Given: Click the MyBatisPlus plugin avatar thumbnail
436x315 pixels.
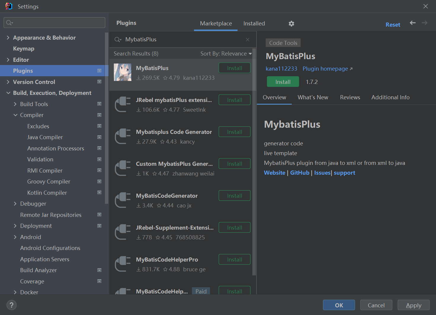Looking at the screenshot, I should 123,72.
